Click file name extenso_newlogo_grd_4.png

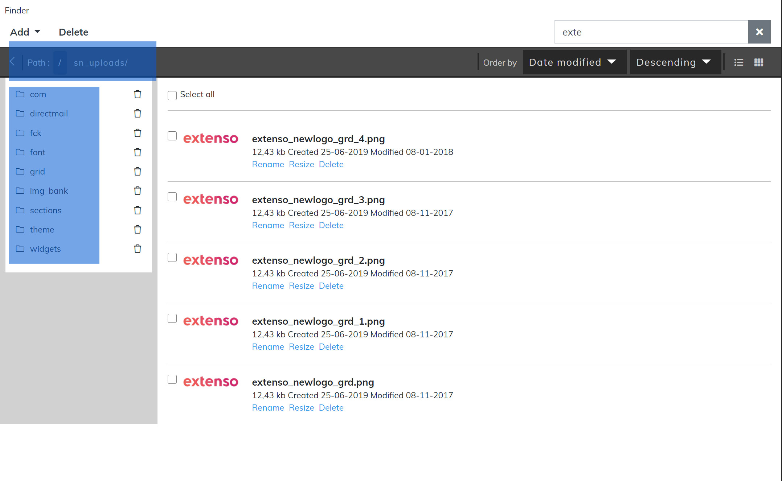point(318,139)
